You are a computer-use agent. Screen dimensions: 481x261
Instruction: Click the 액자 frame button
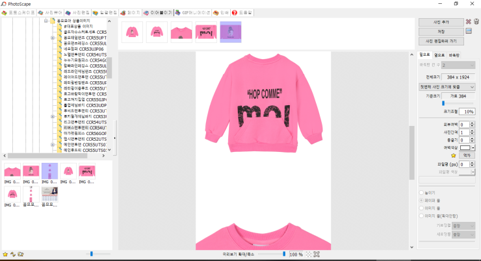pyautogui.click(x=467, y=156)
